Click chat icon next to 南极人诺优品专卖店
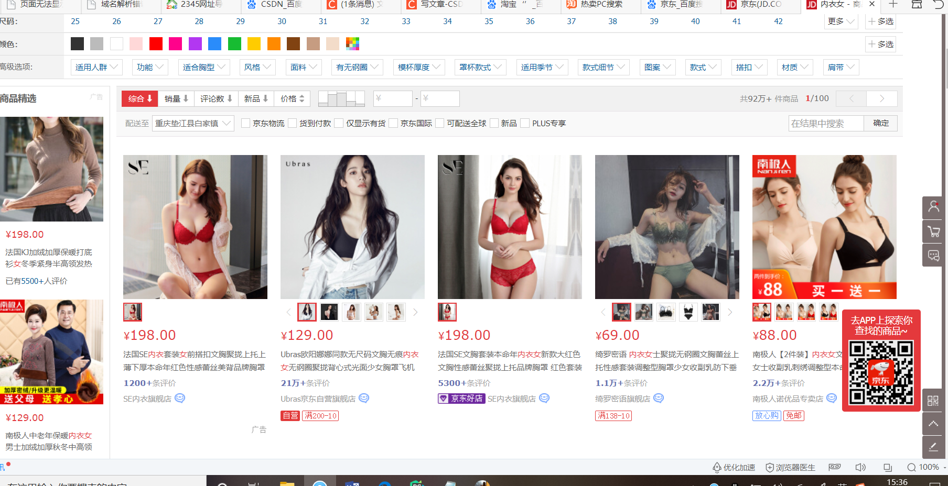Image resolution: width=948 pixels, height=486 pixels. click(x=832, y=398)
